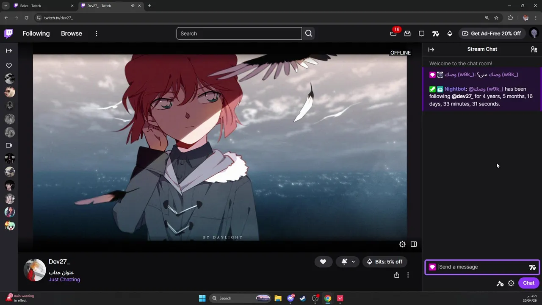542x305 pixels.
Task: Mute the Dev27_ tab audio speaker icon
Action: click(133, 6)
